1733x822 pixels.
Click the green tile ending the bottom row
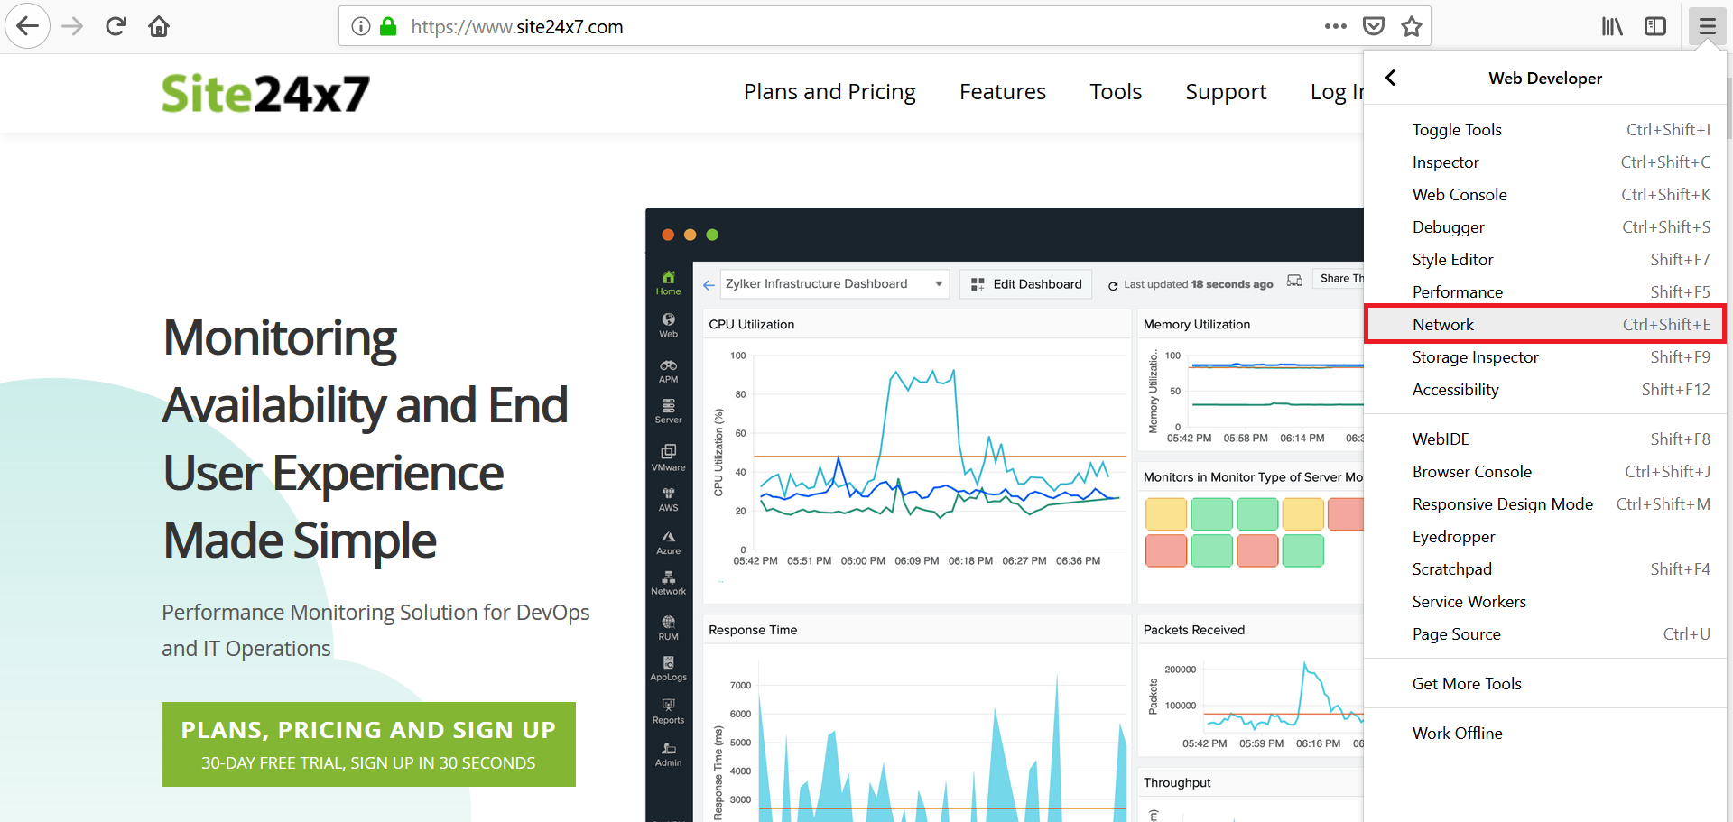[1302, 550]
